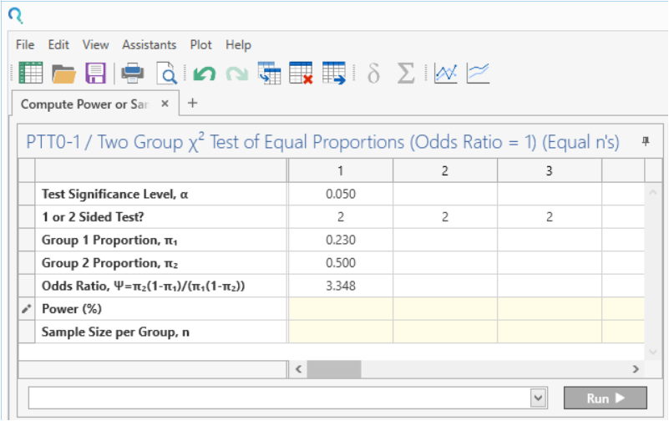
Task: Save using the purple floppy disk icon
Action: [96, 74]
